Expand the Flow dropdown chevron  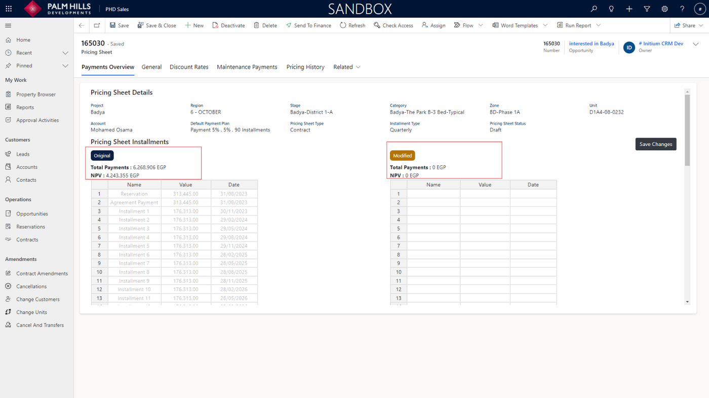[x=481, y=25]
